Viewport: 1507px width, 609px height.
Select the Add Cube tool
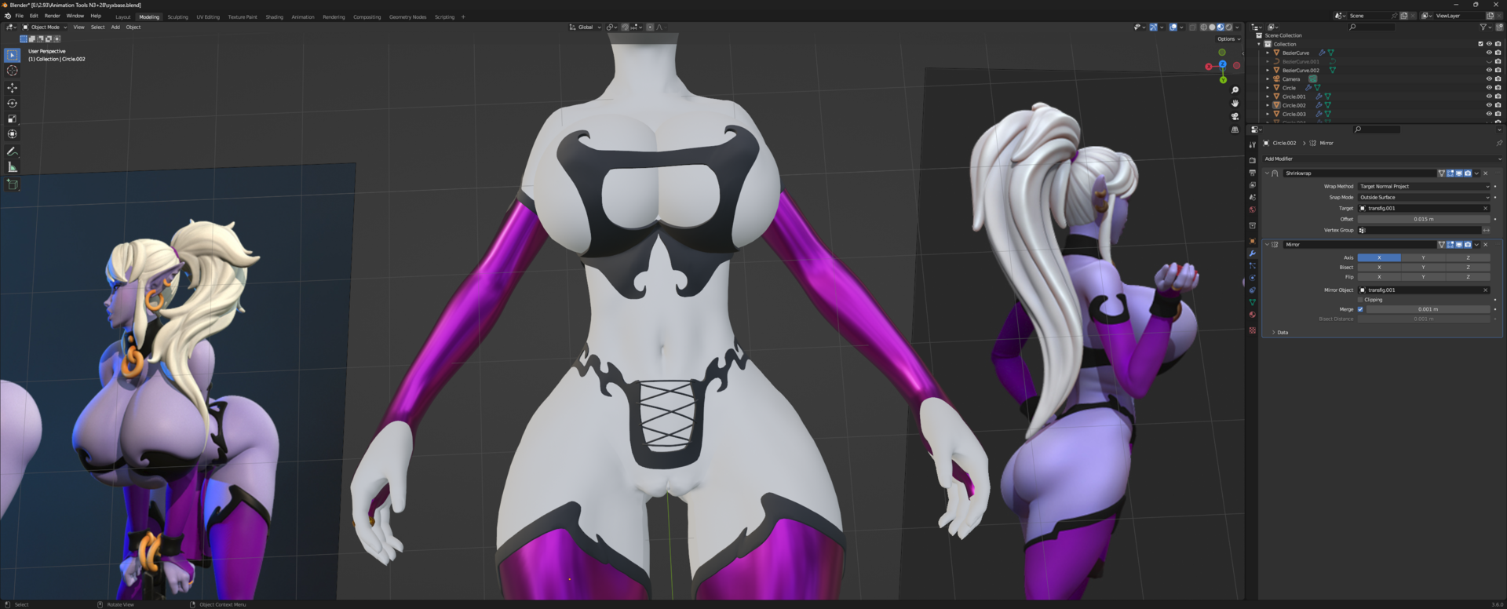pos(13,184)
